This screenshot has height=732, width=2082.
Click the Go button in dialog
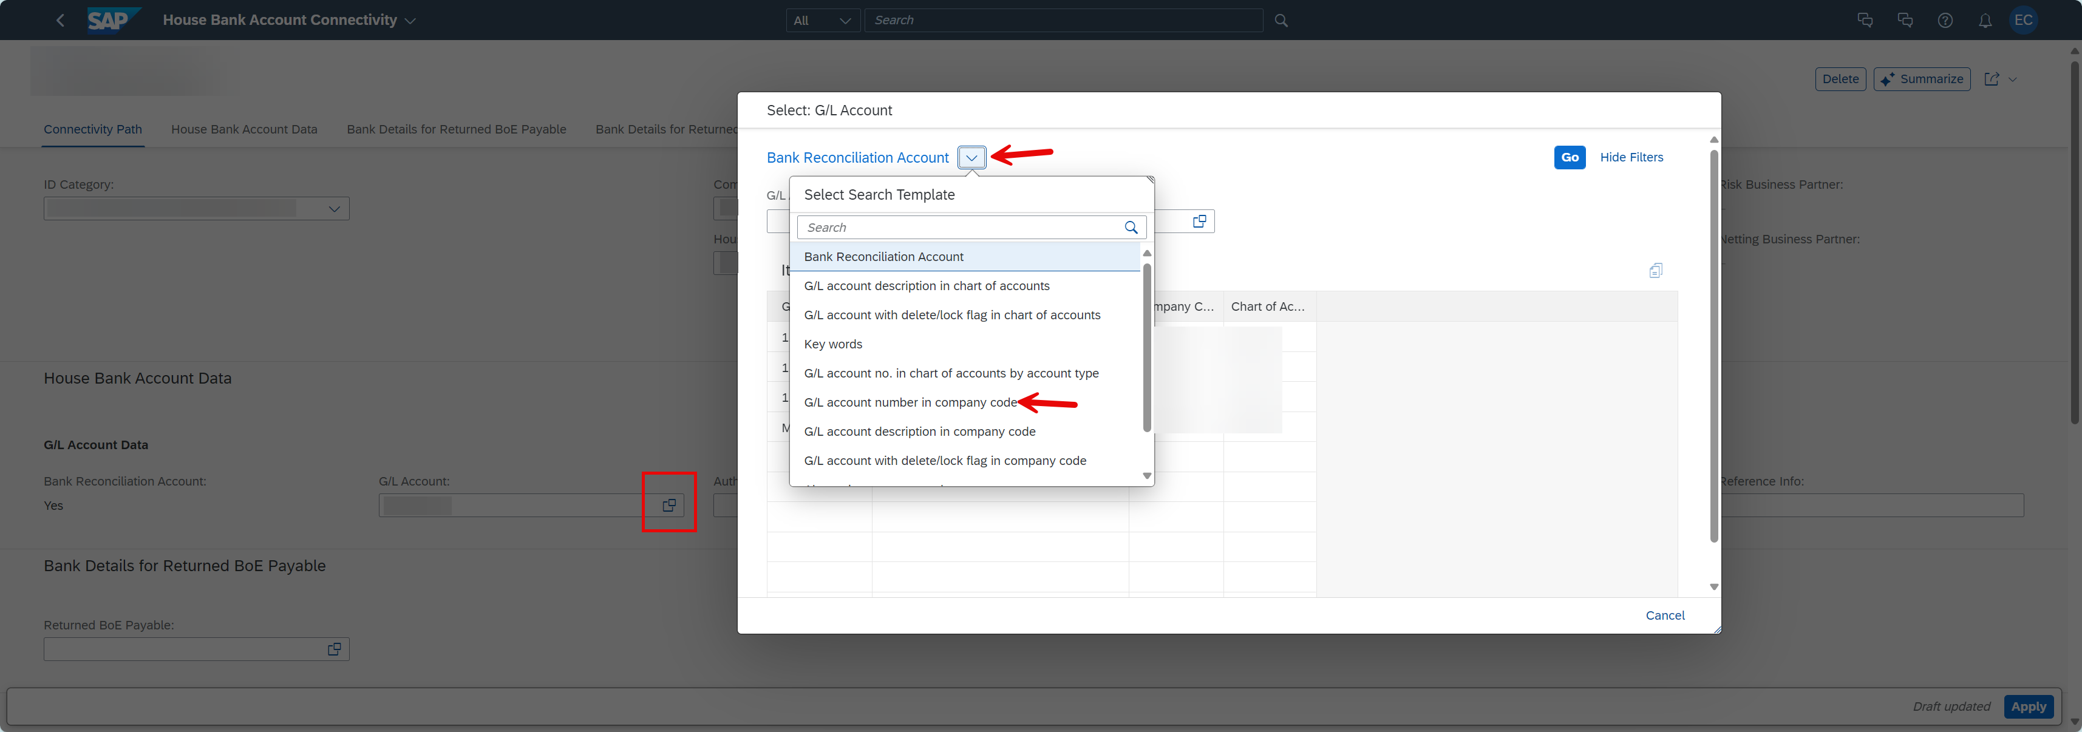click(1570, 157)
